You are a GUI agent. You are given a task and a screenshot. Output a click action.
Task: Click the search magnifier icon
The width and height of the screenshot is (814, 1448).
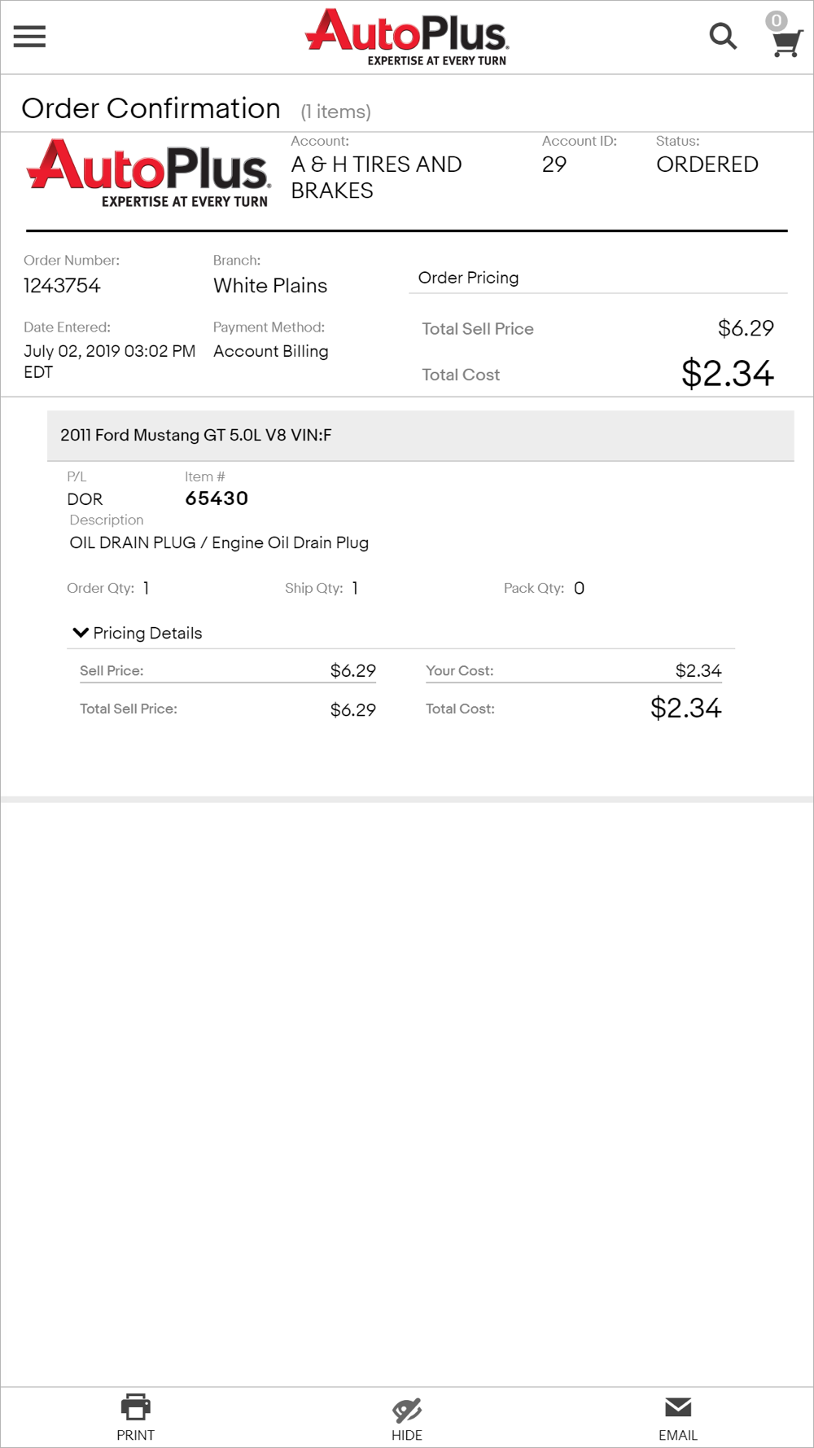[x=722, y=37]
